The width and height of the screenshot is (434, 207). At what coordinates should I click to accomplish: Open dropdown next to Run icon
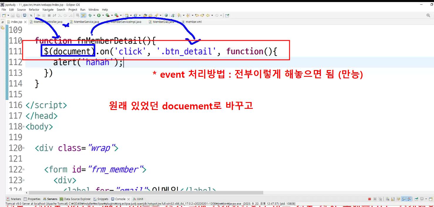tap(103, 15)
